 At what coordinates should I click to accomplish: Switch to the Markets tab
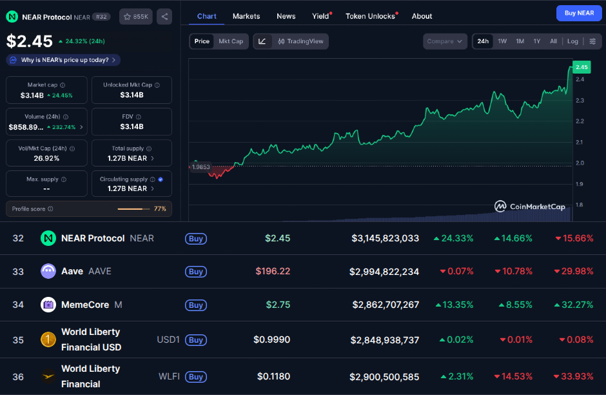coord(247,16)
